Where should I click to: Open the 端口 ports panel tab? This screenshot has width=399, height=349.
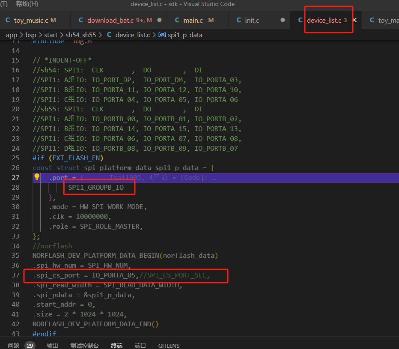point(140,346)
